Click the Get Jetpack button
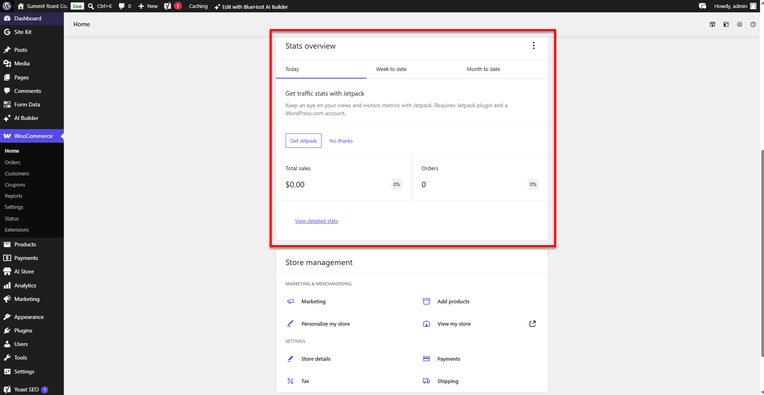 (304, 141)
